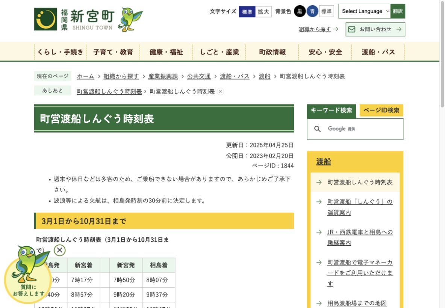Click arrow beside 運賃案内 sidebar link
The height and width of the screenshot is (308, 445).
[x=319, y=202]
